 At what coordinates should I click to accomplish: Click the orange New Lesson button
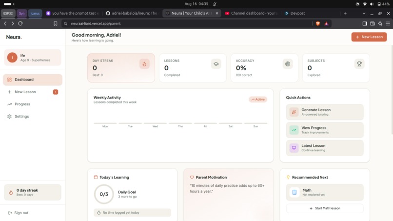pos(369,37)
